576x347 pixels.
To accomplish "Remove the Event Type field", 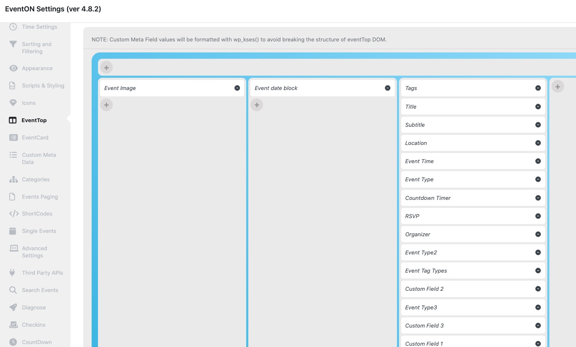I will coord(538,179).
